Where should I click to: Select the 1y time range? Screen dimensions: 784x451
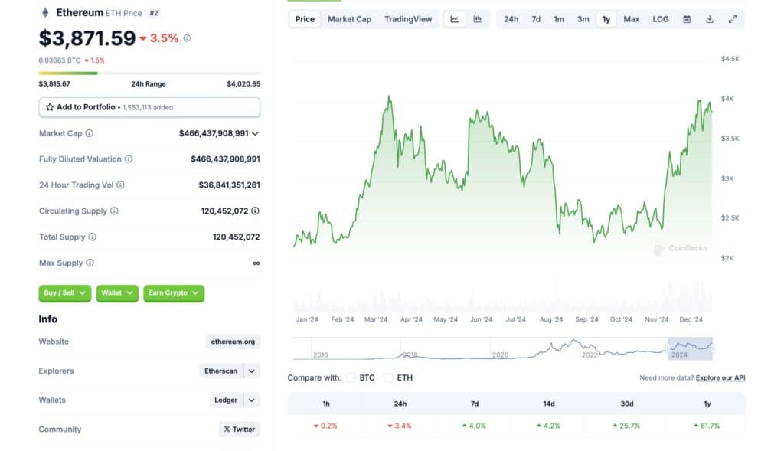[606, 19]
